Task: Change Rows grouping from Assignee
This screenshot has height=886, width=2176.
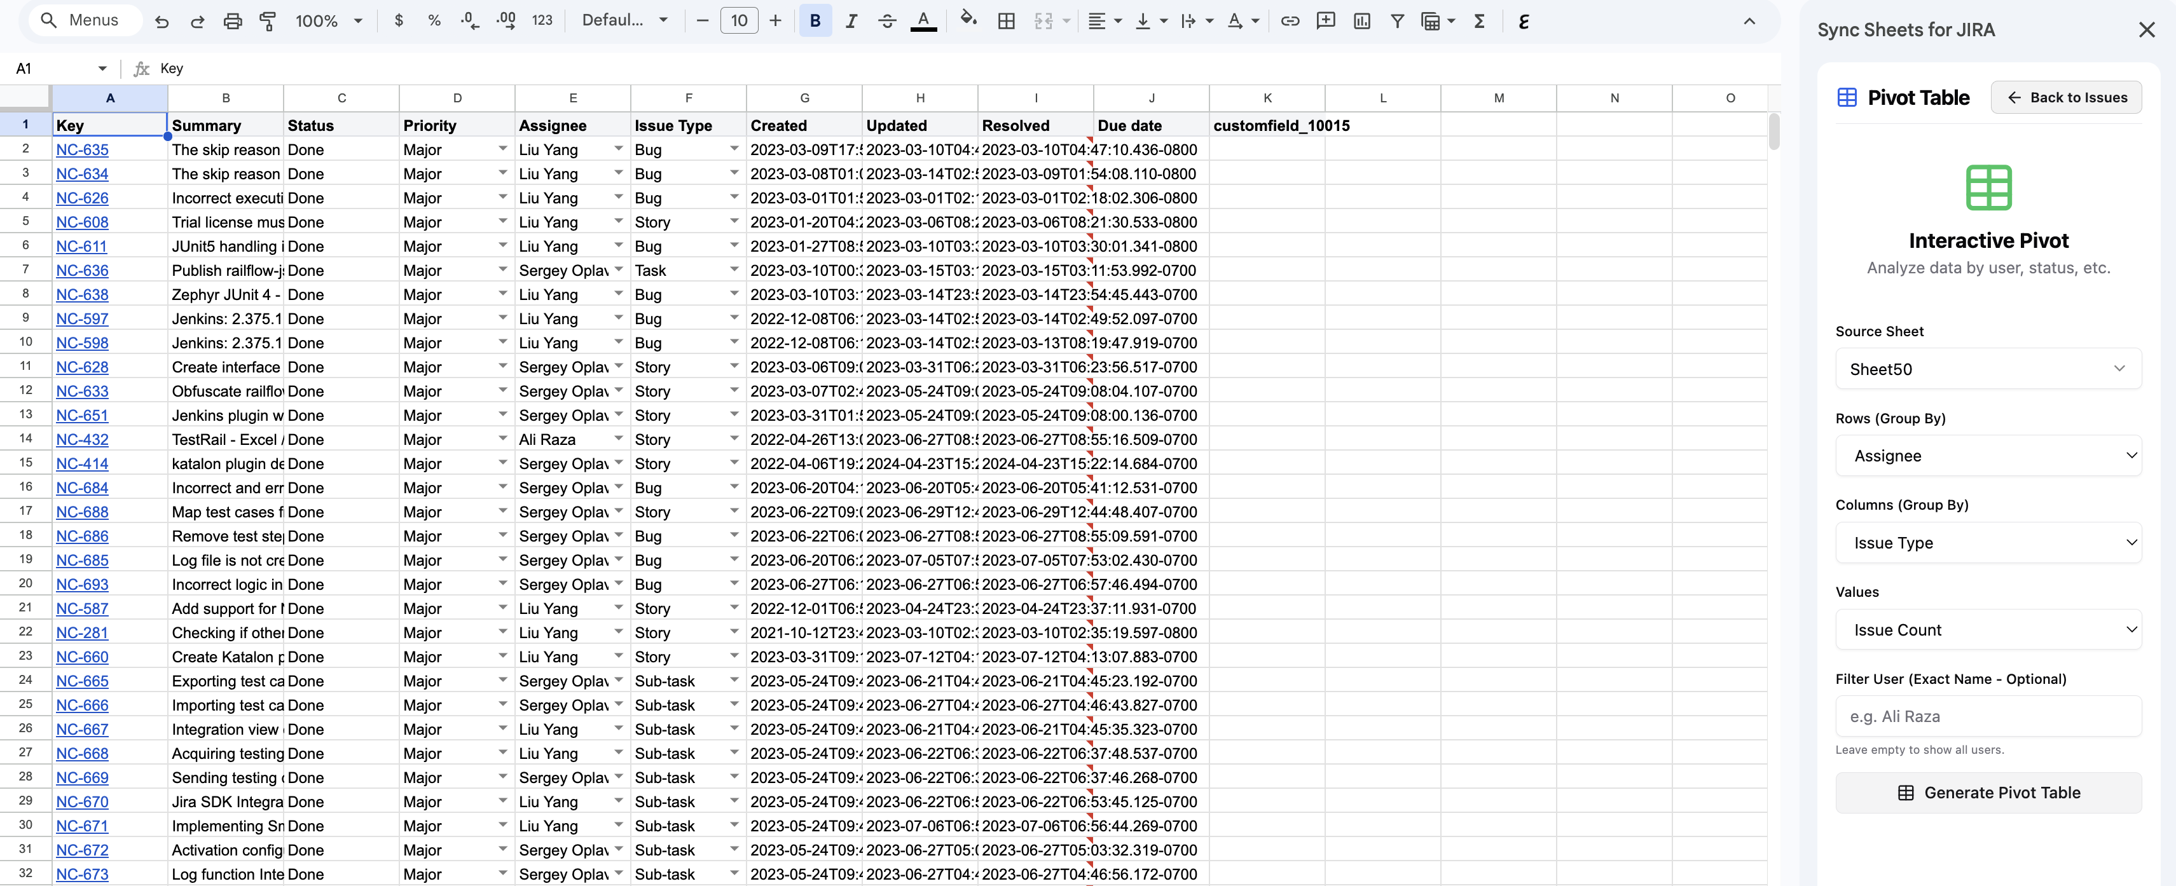Action: point(1988,455)
